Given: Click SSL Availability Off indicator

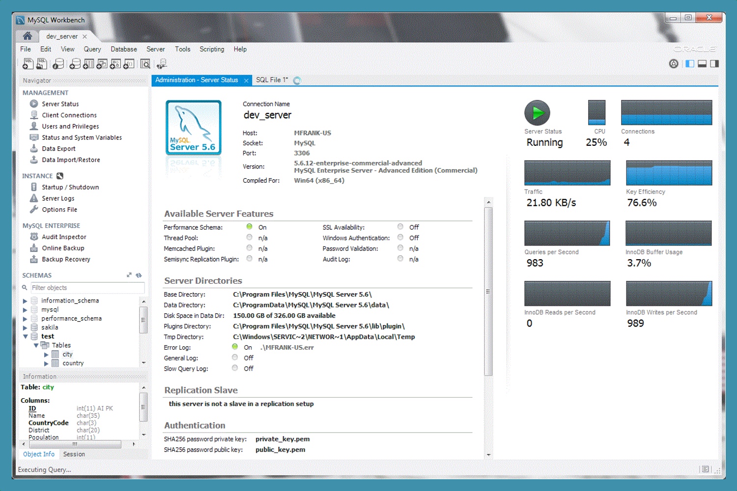Looking at the screenshot, I should pyautogui.click(x=400, y=227).
